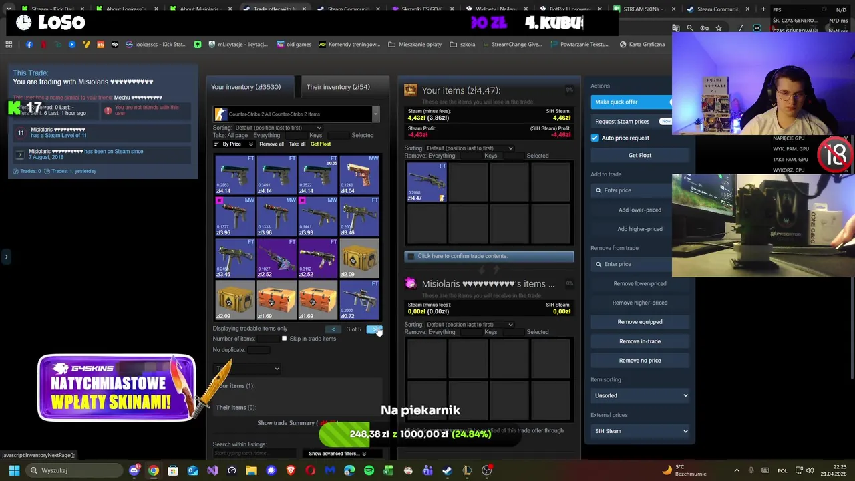Click 'Add lower-priced' button
The width and height of the screenshot is (855, 481).
(640, 210)
